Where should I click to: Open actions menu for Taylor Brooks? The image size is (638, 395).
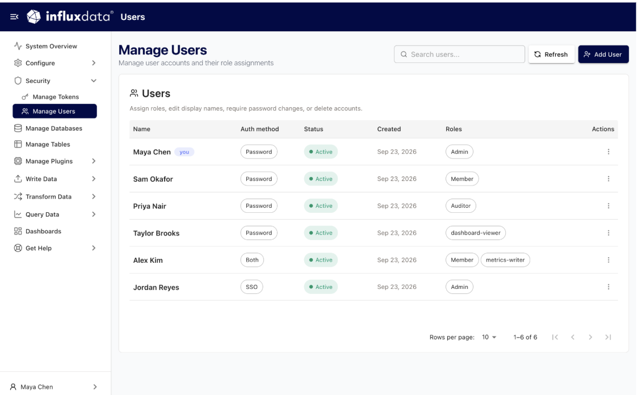point(608,233)
